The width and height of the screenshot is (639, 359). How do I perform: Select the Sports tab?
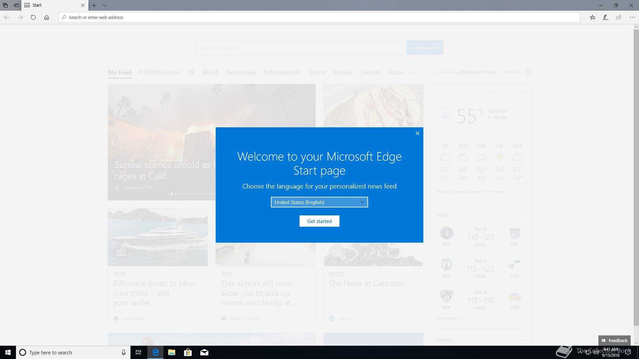point(317,72)
